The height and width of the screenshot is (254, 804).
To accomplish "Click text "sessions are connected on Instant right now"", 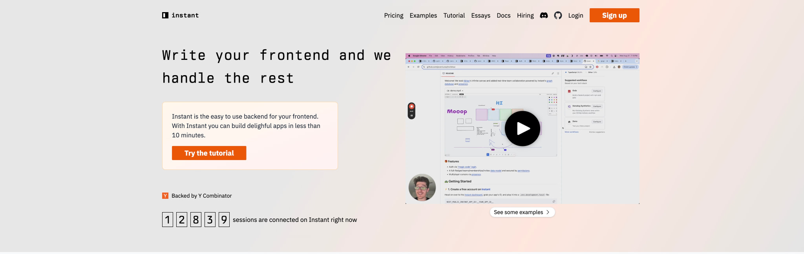I will pos(295,220).
